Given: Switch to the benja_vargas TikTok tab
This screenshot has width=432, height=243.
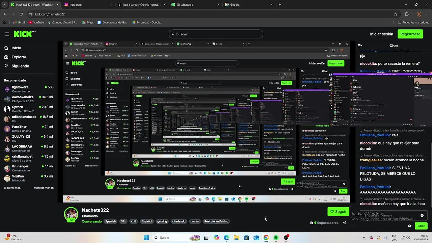Looking at the screenshot, I should coord(142,5).
